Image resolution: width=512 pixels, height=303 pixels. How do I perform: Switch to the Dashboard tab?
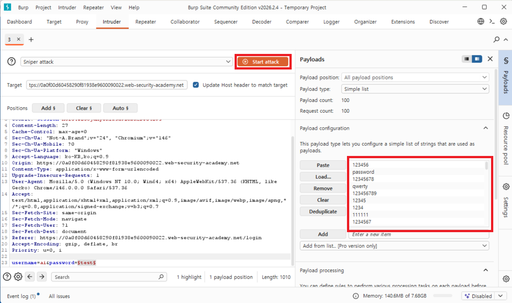[x=20, y=21]
